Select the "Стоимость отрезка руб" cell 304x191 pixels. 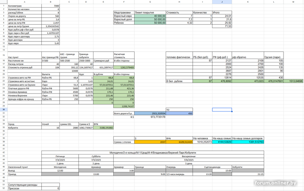(24, 68)
